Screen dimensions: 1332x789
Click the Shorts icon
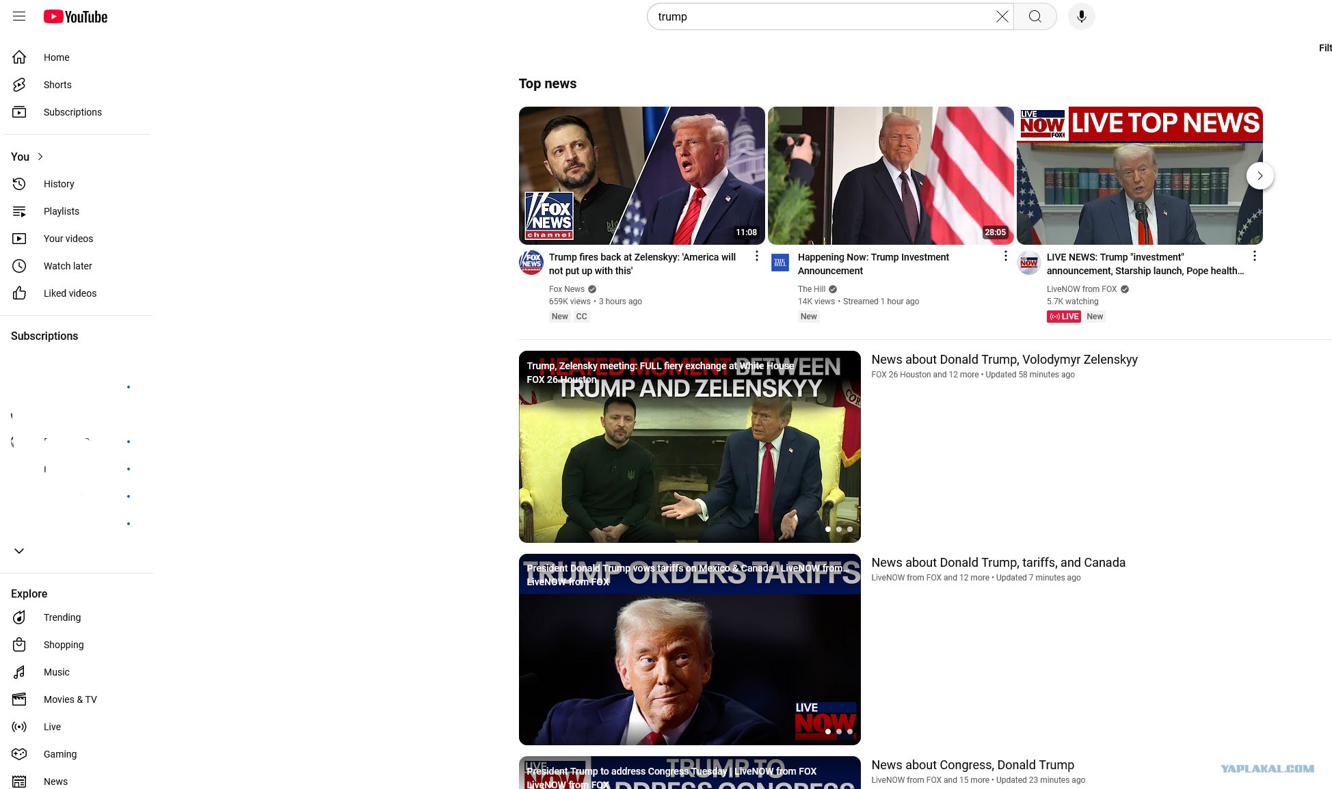(x=19, y=85)
